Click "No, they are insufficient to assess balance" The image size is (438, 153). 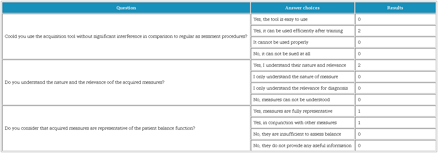pos(297,134)
